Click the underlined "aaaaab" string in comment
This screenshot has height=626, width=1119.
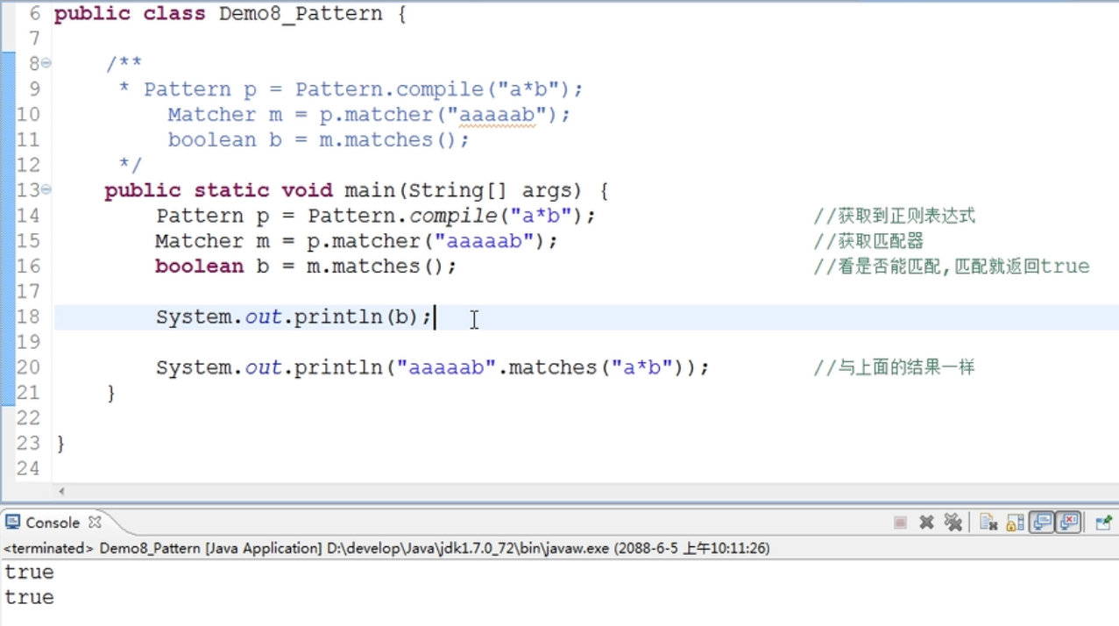[497, 115]
